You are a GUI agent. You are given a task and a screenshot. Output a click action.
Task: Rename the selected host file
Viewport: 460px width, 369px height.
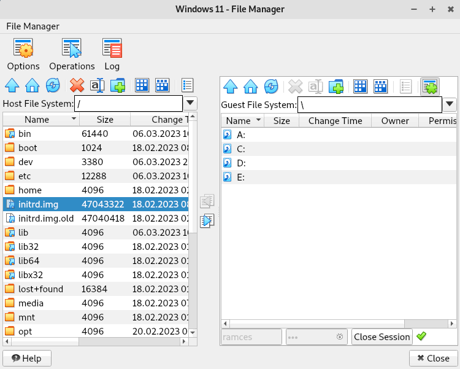coord(97,85)
